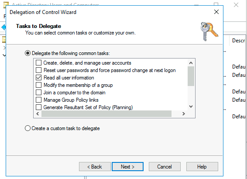
Task: Go to the Next wizard page
Action: point(127,166)
